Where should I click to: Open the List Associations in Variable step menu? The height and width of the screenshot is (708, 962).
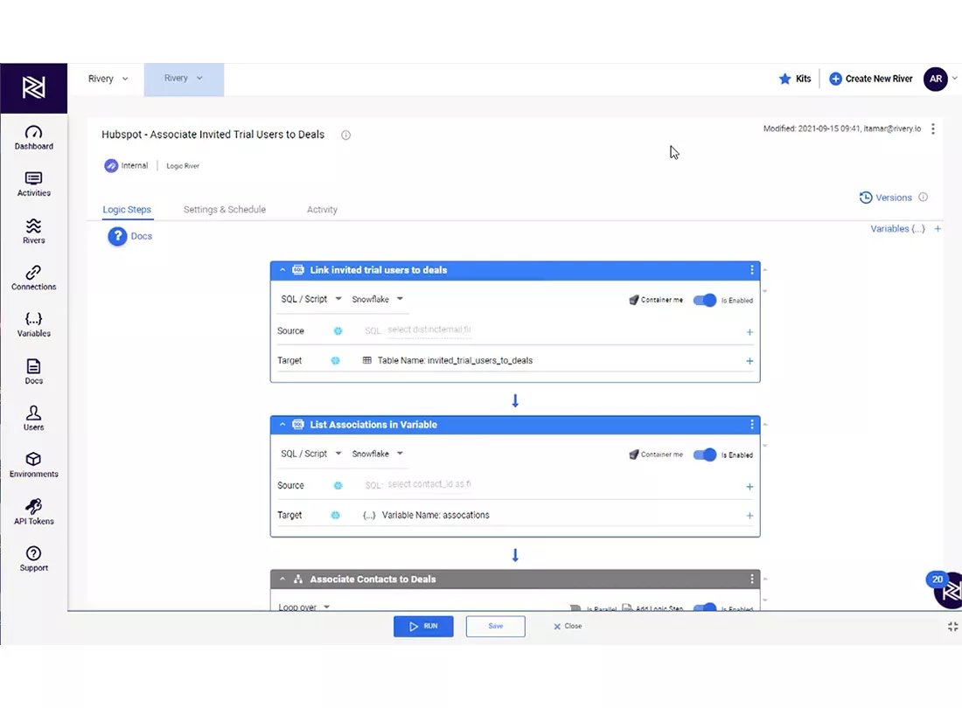[x=751, y=424]
